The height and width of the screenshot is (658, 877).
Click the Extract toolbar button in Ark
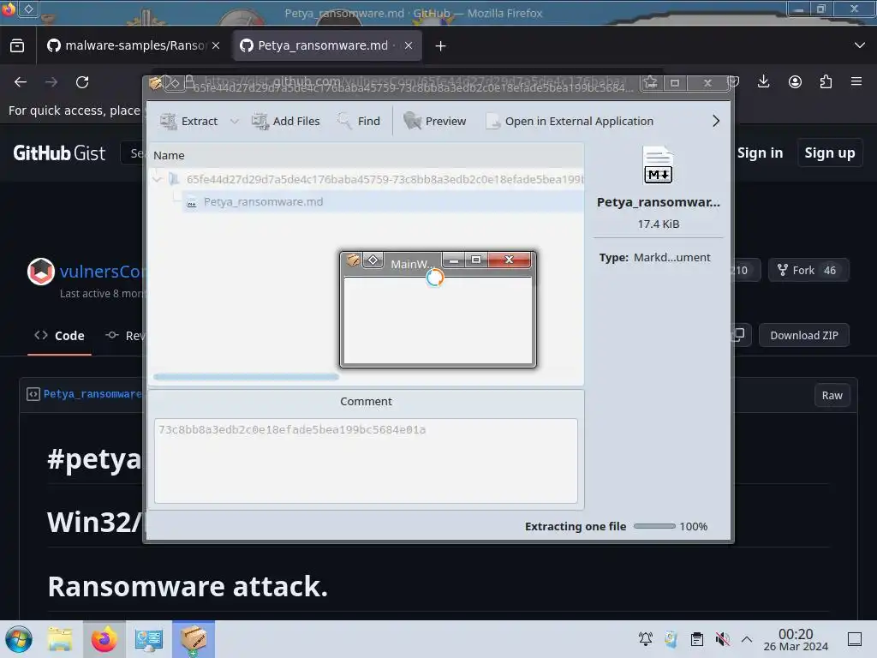pyautogui.click(x=188, y=121)
